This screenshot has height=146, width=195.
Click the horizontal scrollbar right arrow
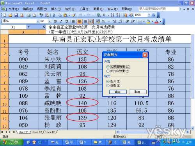tap(187, 132)
